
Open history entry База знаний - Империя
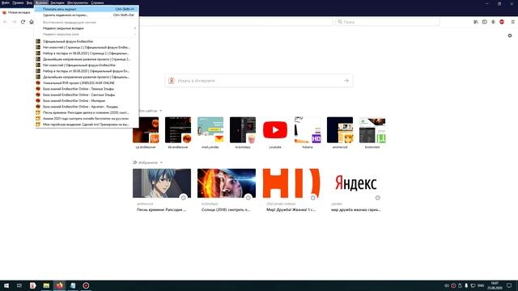87,100
